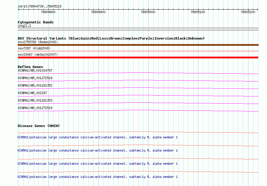267x186 pixels.
Task: Click the chr10:78904739..78905219 coordinate label
Action: [40, 6]
